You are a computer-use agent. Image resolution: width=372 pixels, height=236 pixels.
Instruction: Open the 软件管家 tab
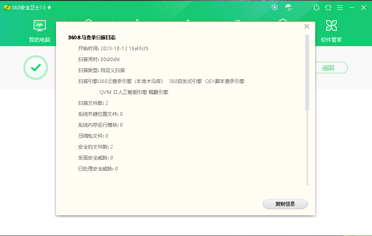(x=331, y=32)
